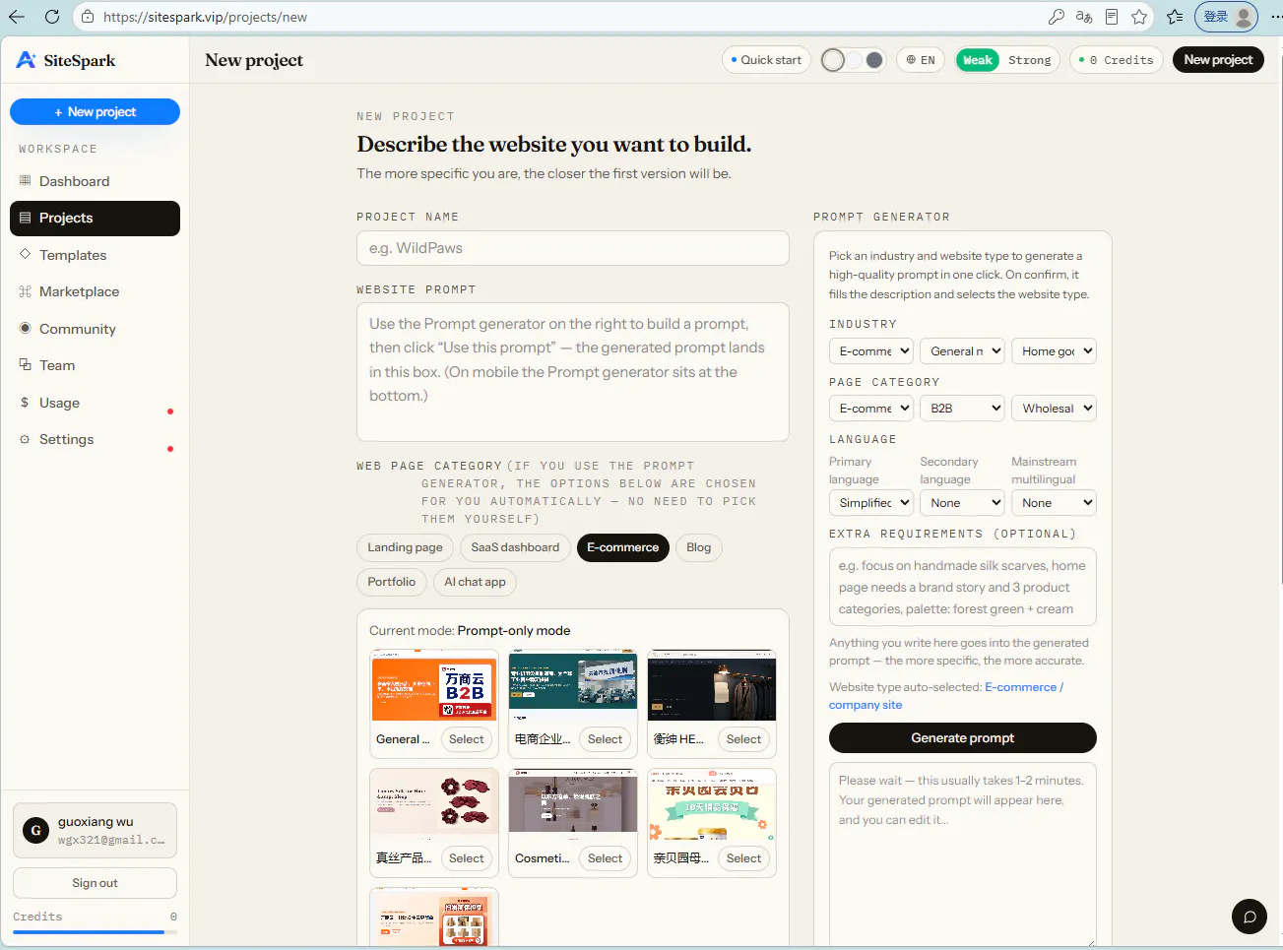Open the B2B page category dropdown
Viewport: 1283px width, 950px height.
[962, 409]
